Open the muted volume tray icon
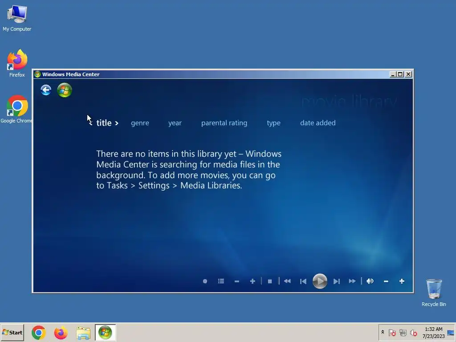Screen dimensions: 456x342 414,332
